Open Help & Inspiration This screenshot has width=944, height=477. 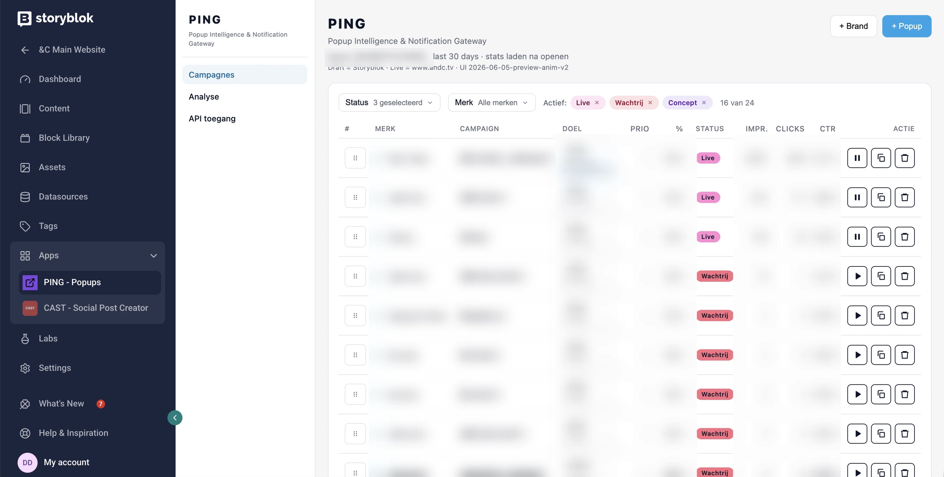click(x=64, y=433)
